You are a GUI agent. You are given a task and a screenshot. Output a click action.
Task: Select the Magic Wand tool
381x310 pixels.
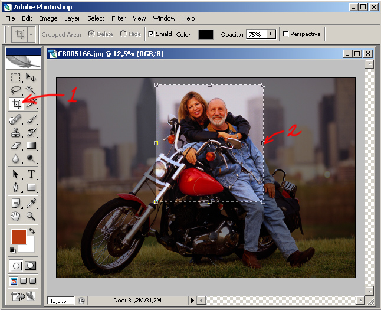point(31,90)
